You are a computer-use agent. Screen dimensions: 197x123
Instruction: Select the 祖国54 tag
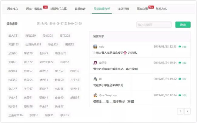click(28, 80)
